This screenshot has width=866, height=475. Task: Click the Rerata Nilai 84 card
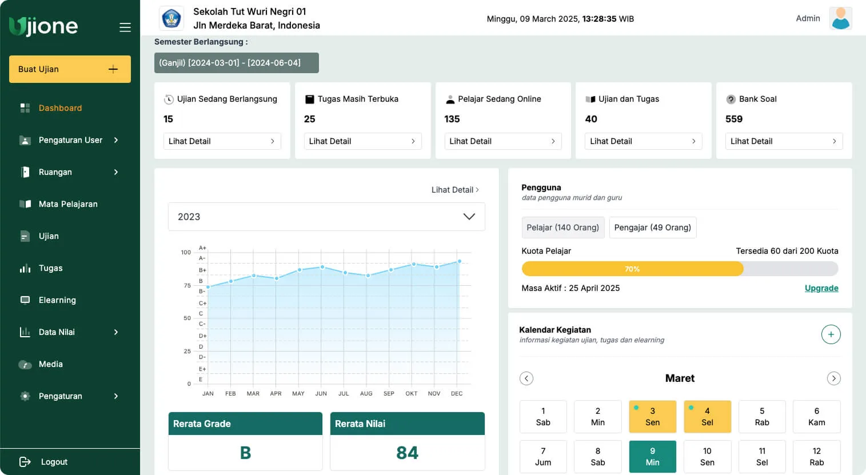click(407, 441)
